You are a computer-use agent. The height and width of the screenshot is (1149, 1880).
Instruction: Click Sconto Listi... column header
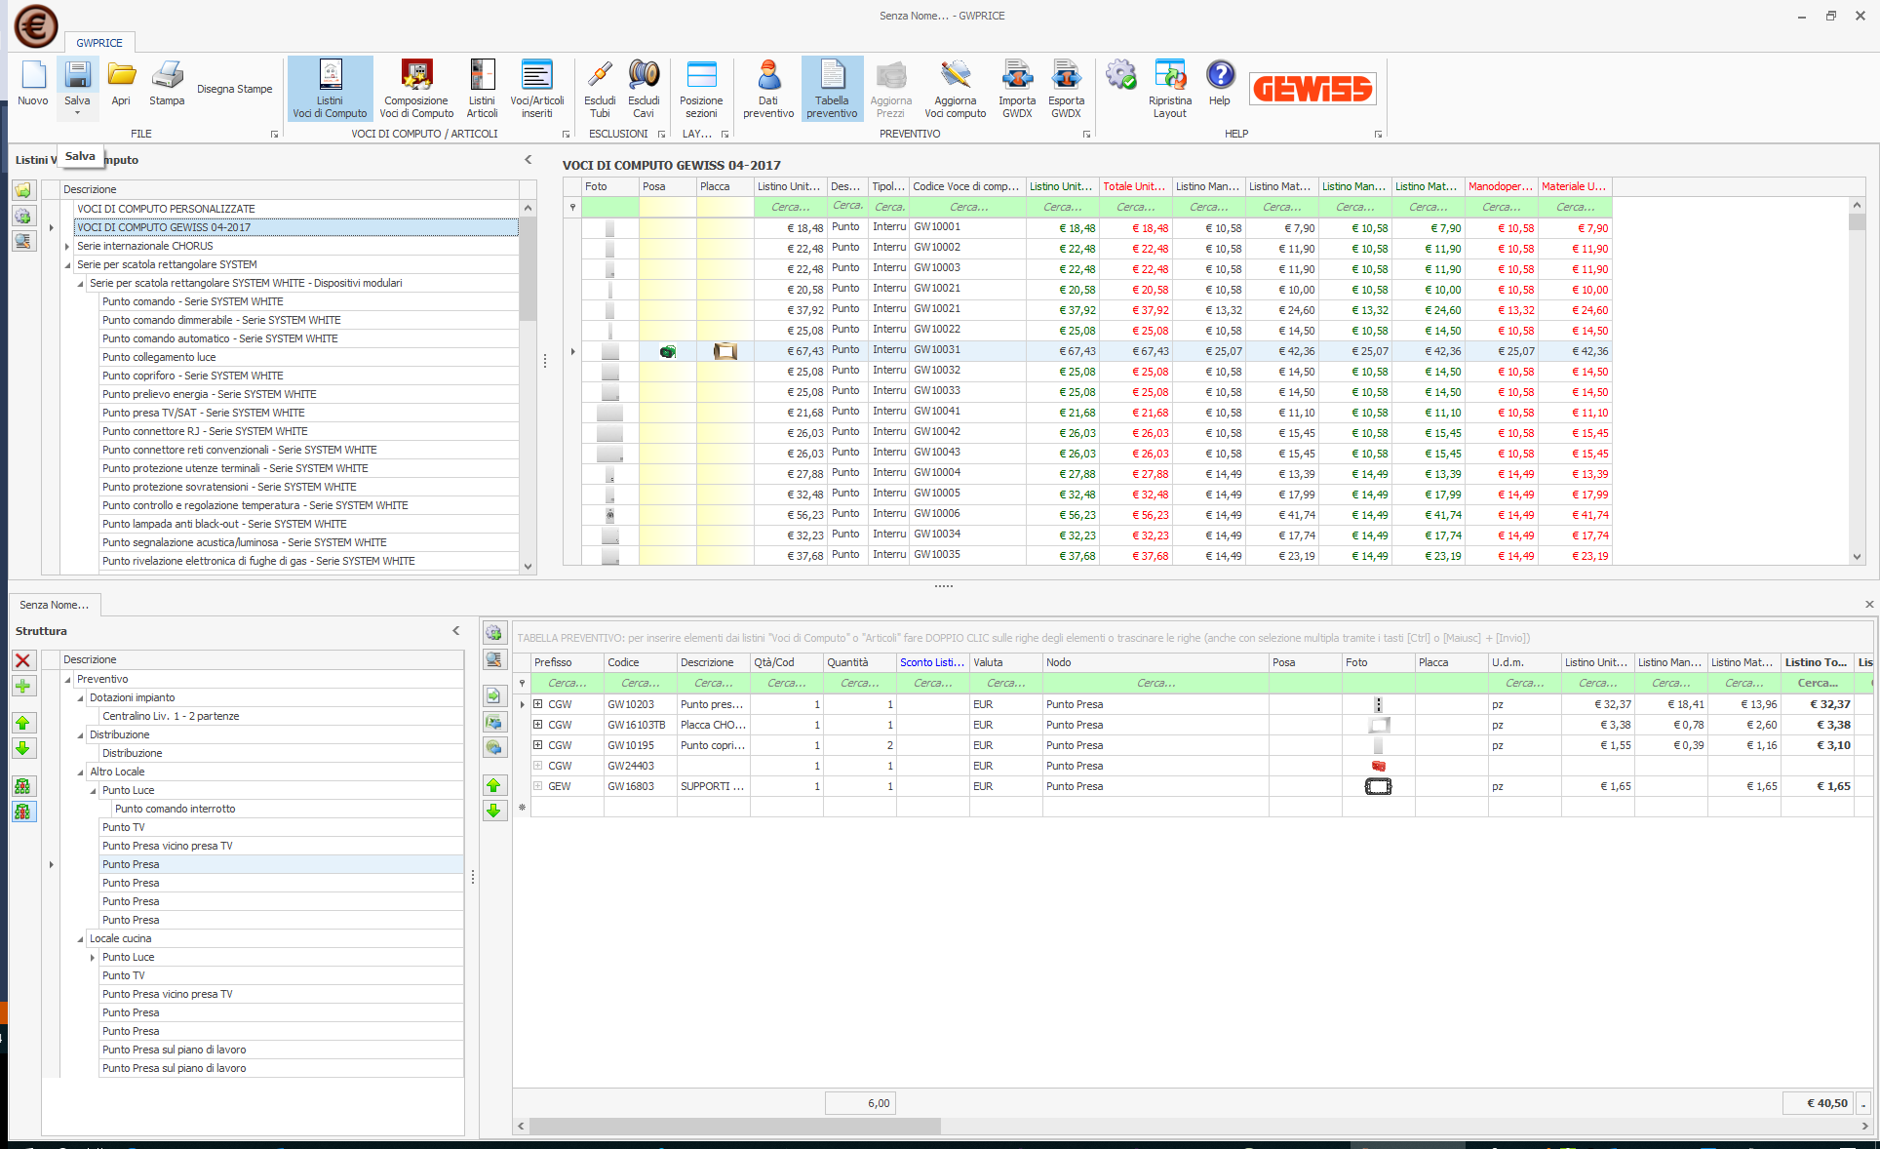click(932, 662)
